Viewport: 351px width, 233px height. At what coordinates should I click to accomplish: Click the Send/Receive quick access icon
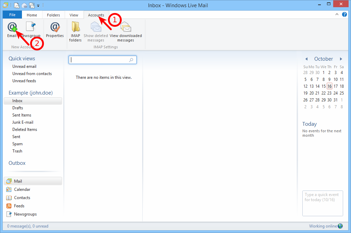[32, 5]
